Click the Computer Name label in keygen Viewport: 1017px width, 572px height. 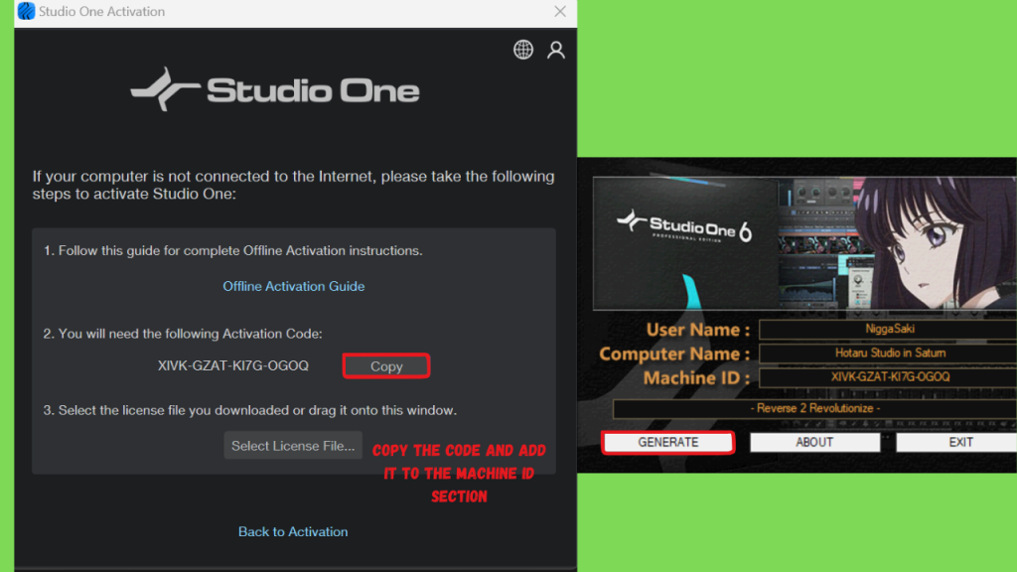[x=674, y=354]
